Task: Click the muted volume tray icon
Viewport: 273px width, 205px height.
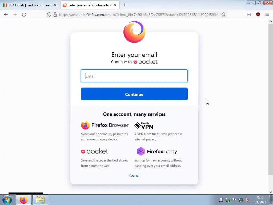Action: (247, 200)
